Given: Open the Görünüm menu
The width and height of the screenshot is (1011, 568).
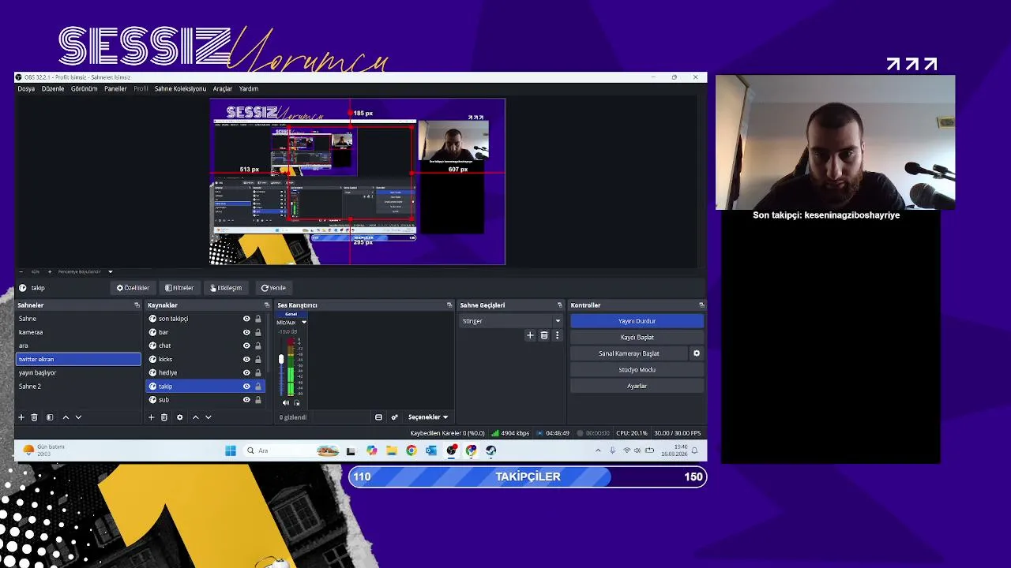Looking at the screenshot, I should 85,89.
